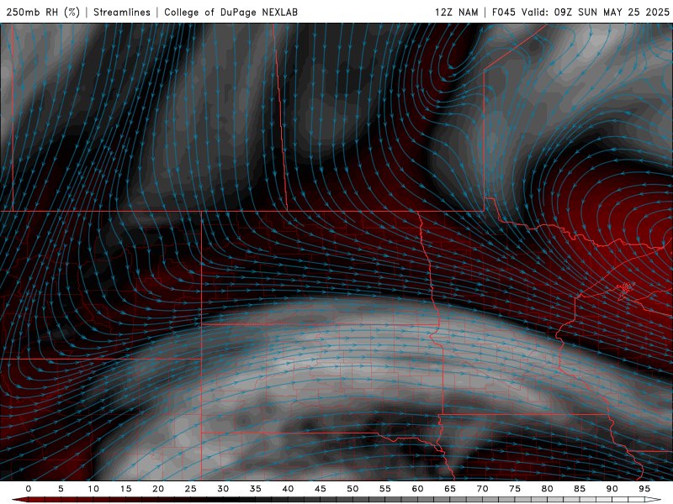Click the "45" value on color scale
The width and height of the screenshot is (673, 504).
click(x=321, y=489)
